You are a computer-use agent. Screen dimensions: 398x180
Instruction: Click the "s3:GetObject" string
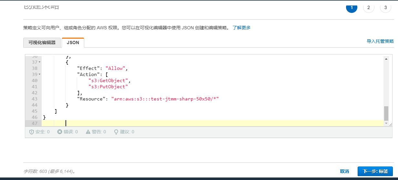click(x=109, y=81)
